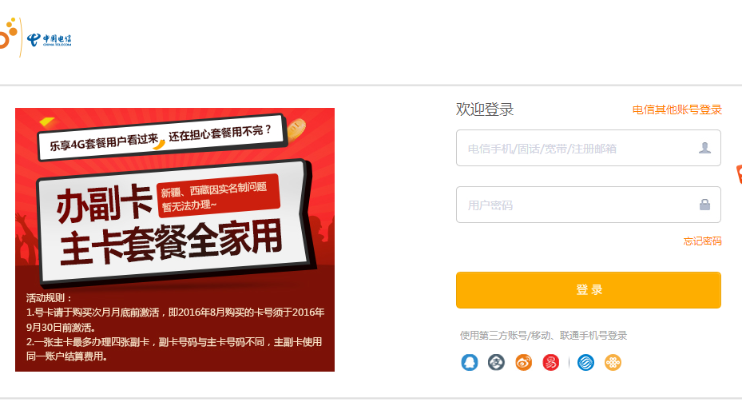
Task: Open the 电信其他账号登录 link
Action: point(677,110)
